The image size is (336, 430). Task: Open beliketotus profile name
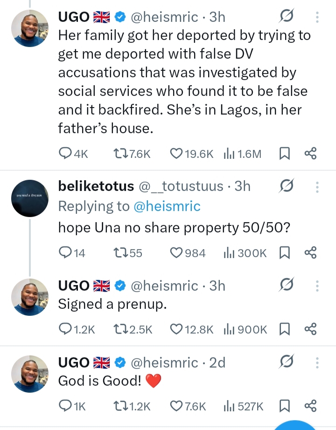[96, 186]
